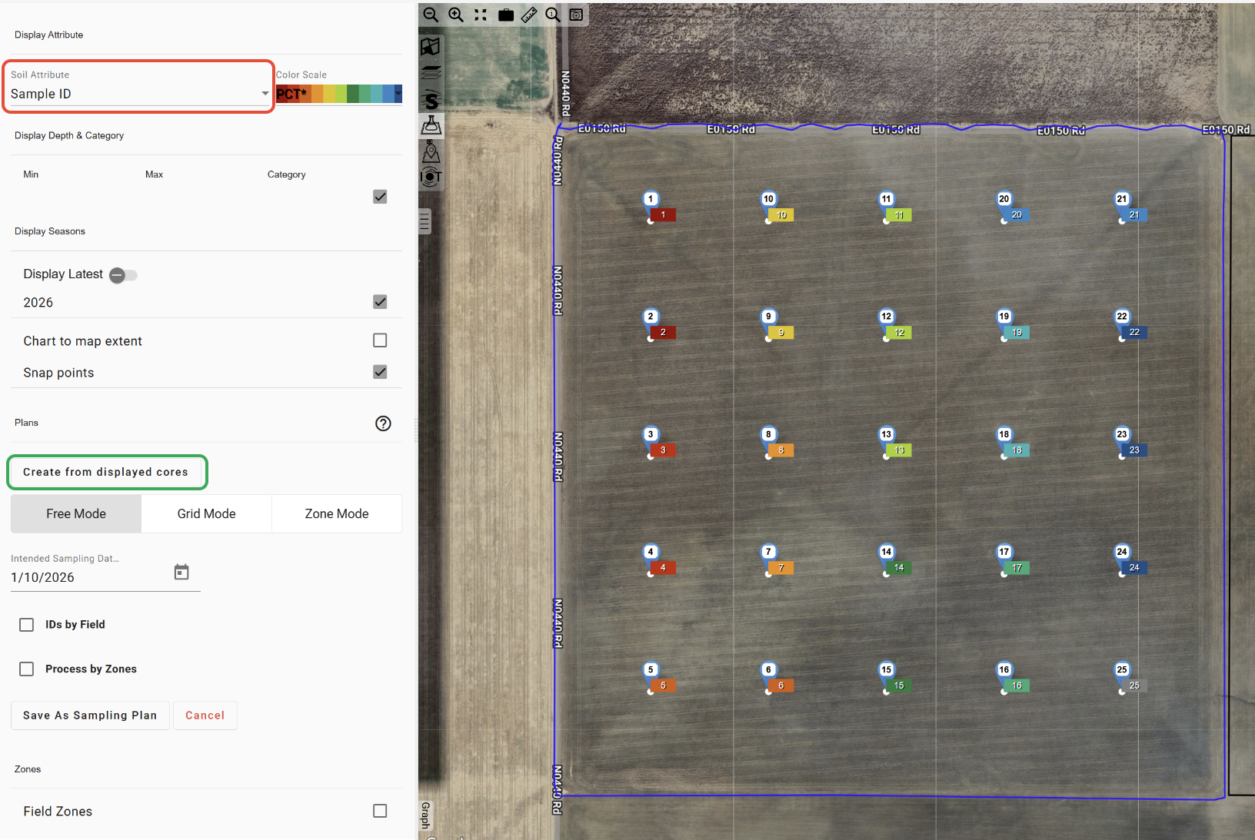Open the Soil Attribute dropdown
This screenshot has height=840, width=1255.
coord(138,94)
